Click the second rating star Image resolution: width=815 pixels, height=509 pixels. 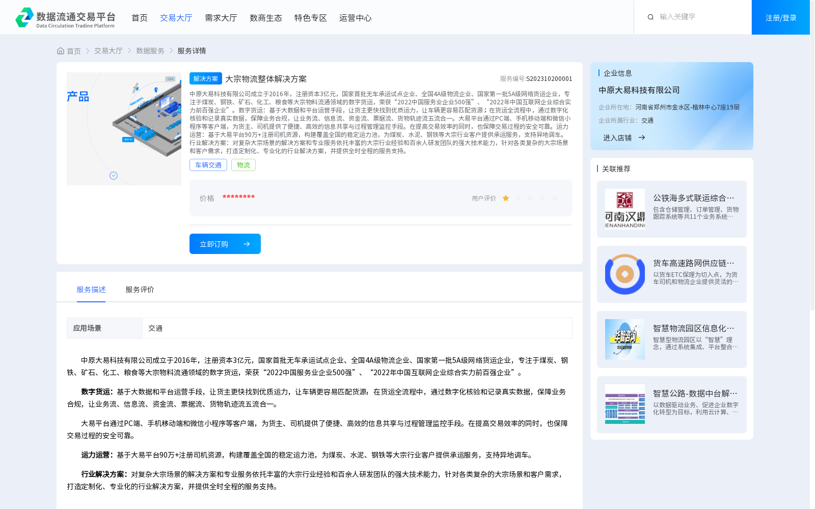pyautogui.click(x=518, y=198)
